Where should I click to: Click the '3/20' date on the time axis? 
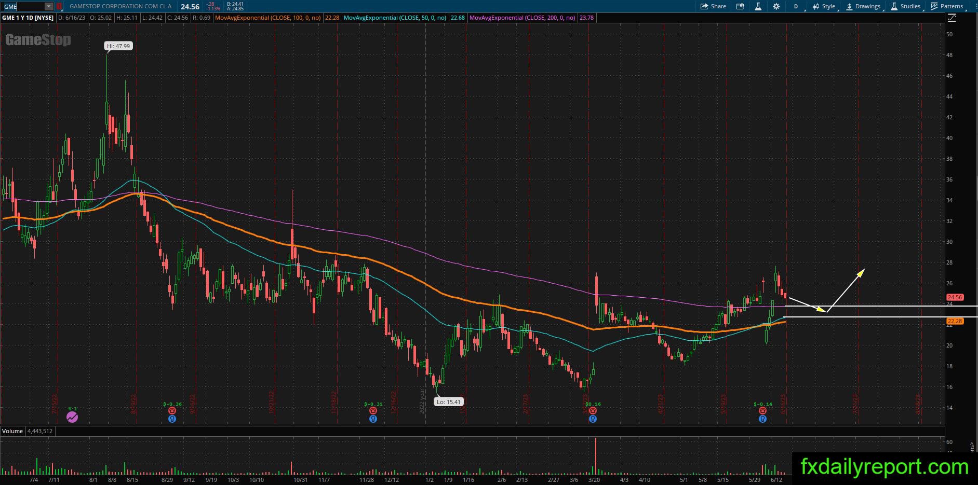594,480
